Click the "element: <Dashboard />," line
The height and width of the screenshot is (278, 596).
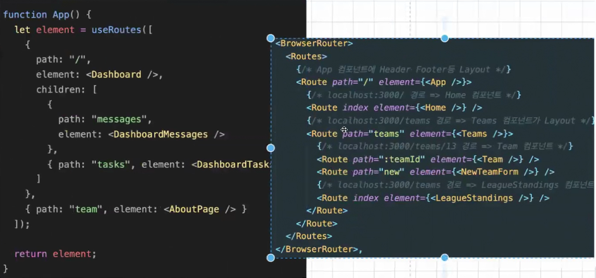point(100,75)
